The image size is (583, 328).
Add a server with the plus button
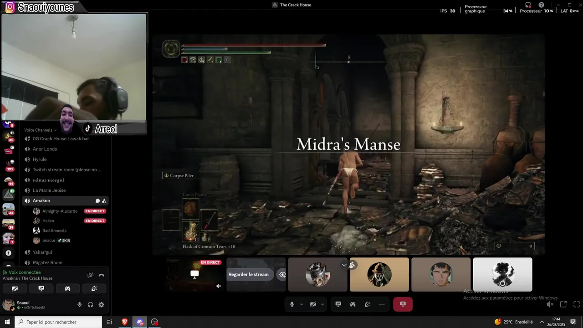coord(9,253)
